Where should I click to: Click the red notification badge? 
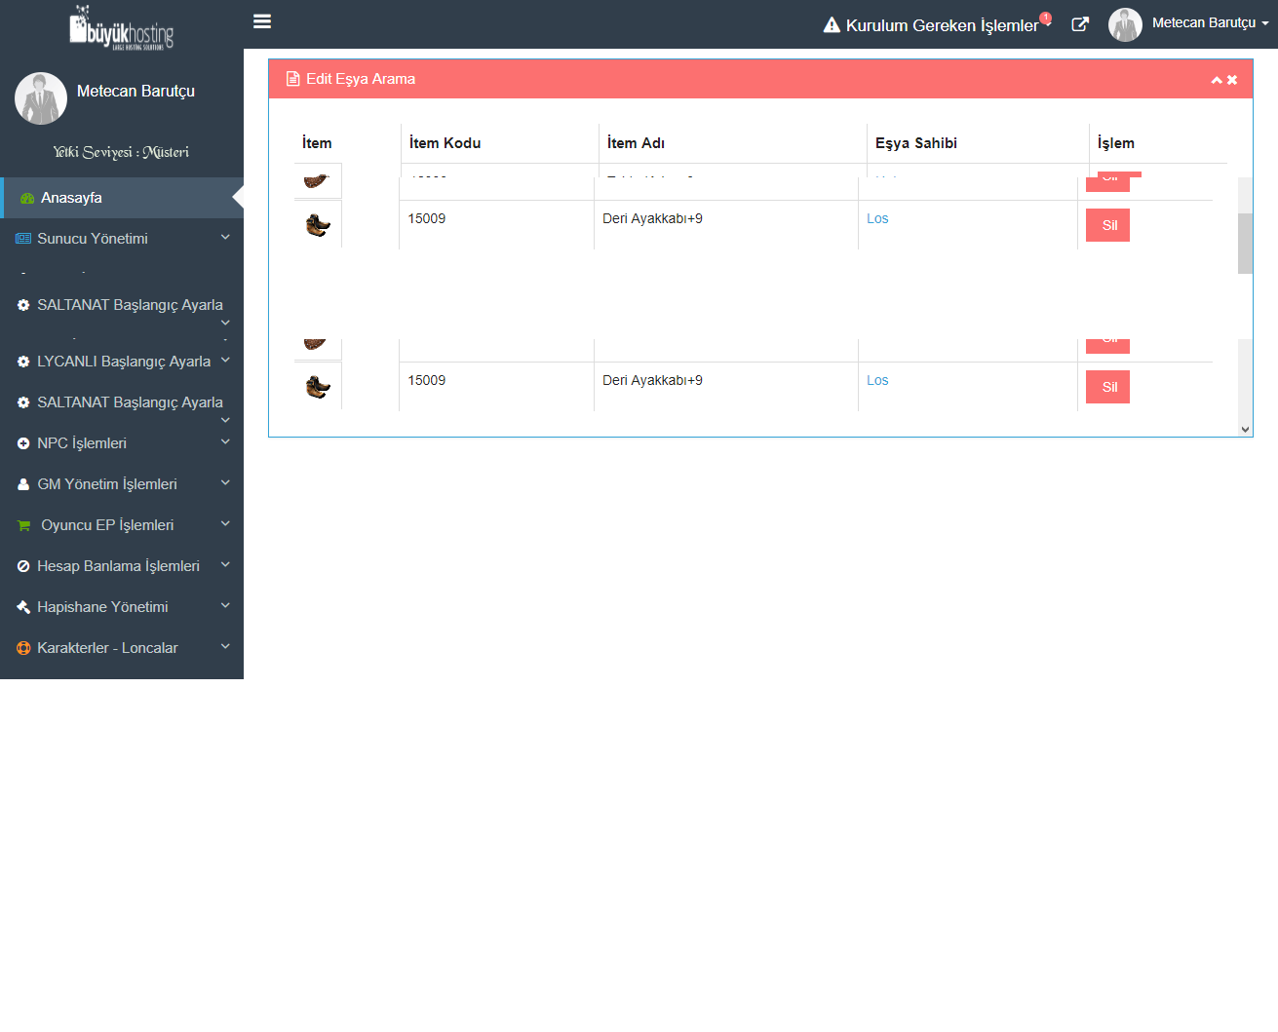(1045, 18)
